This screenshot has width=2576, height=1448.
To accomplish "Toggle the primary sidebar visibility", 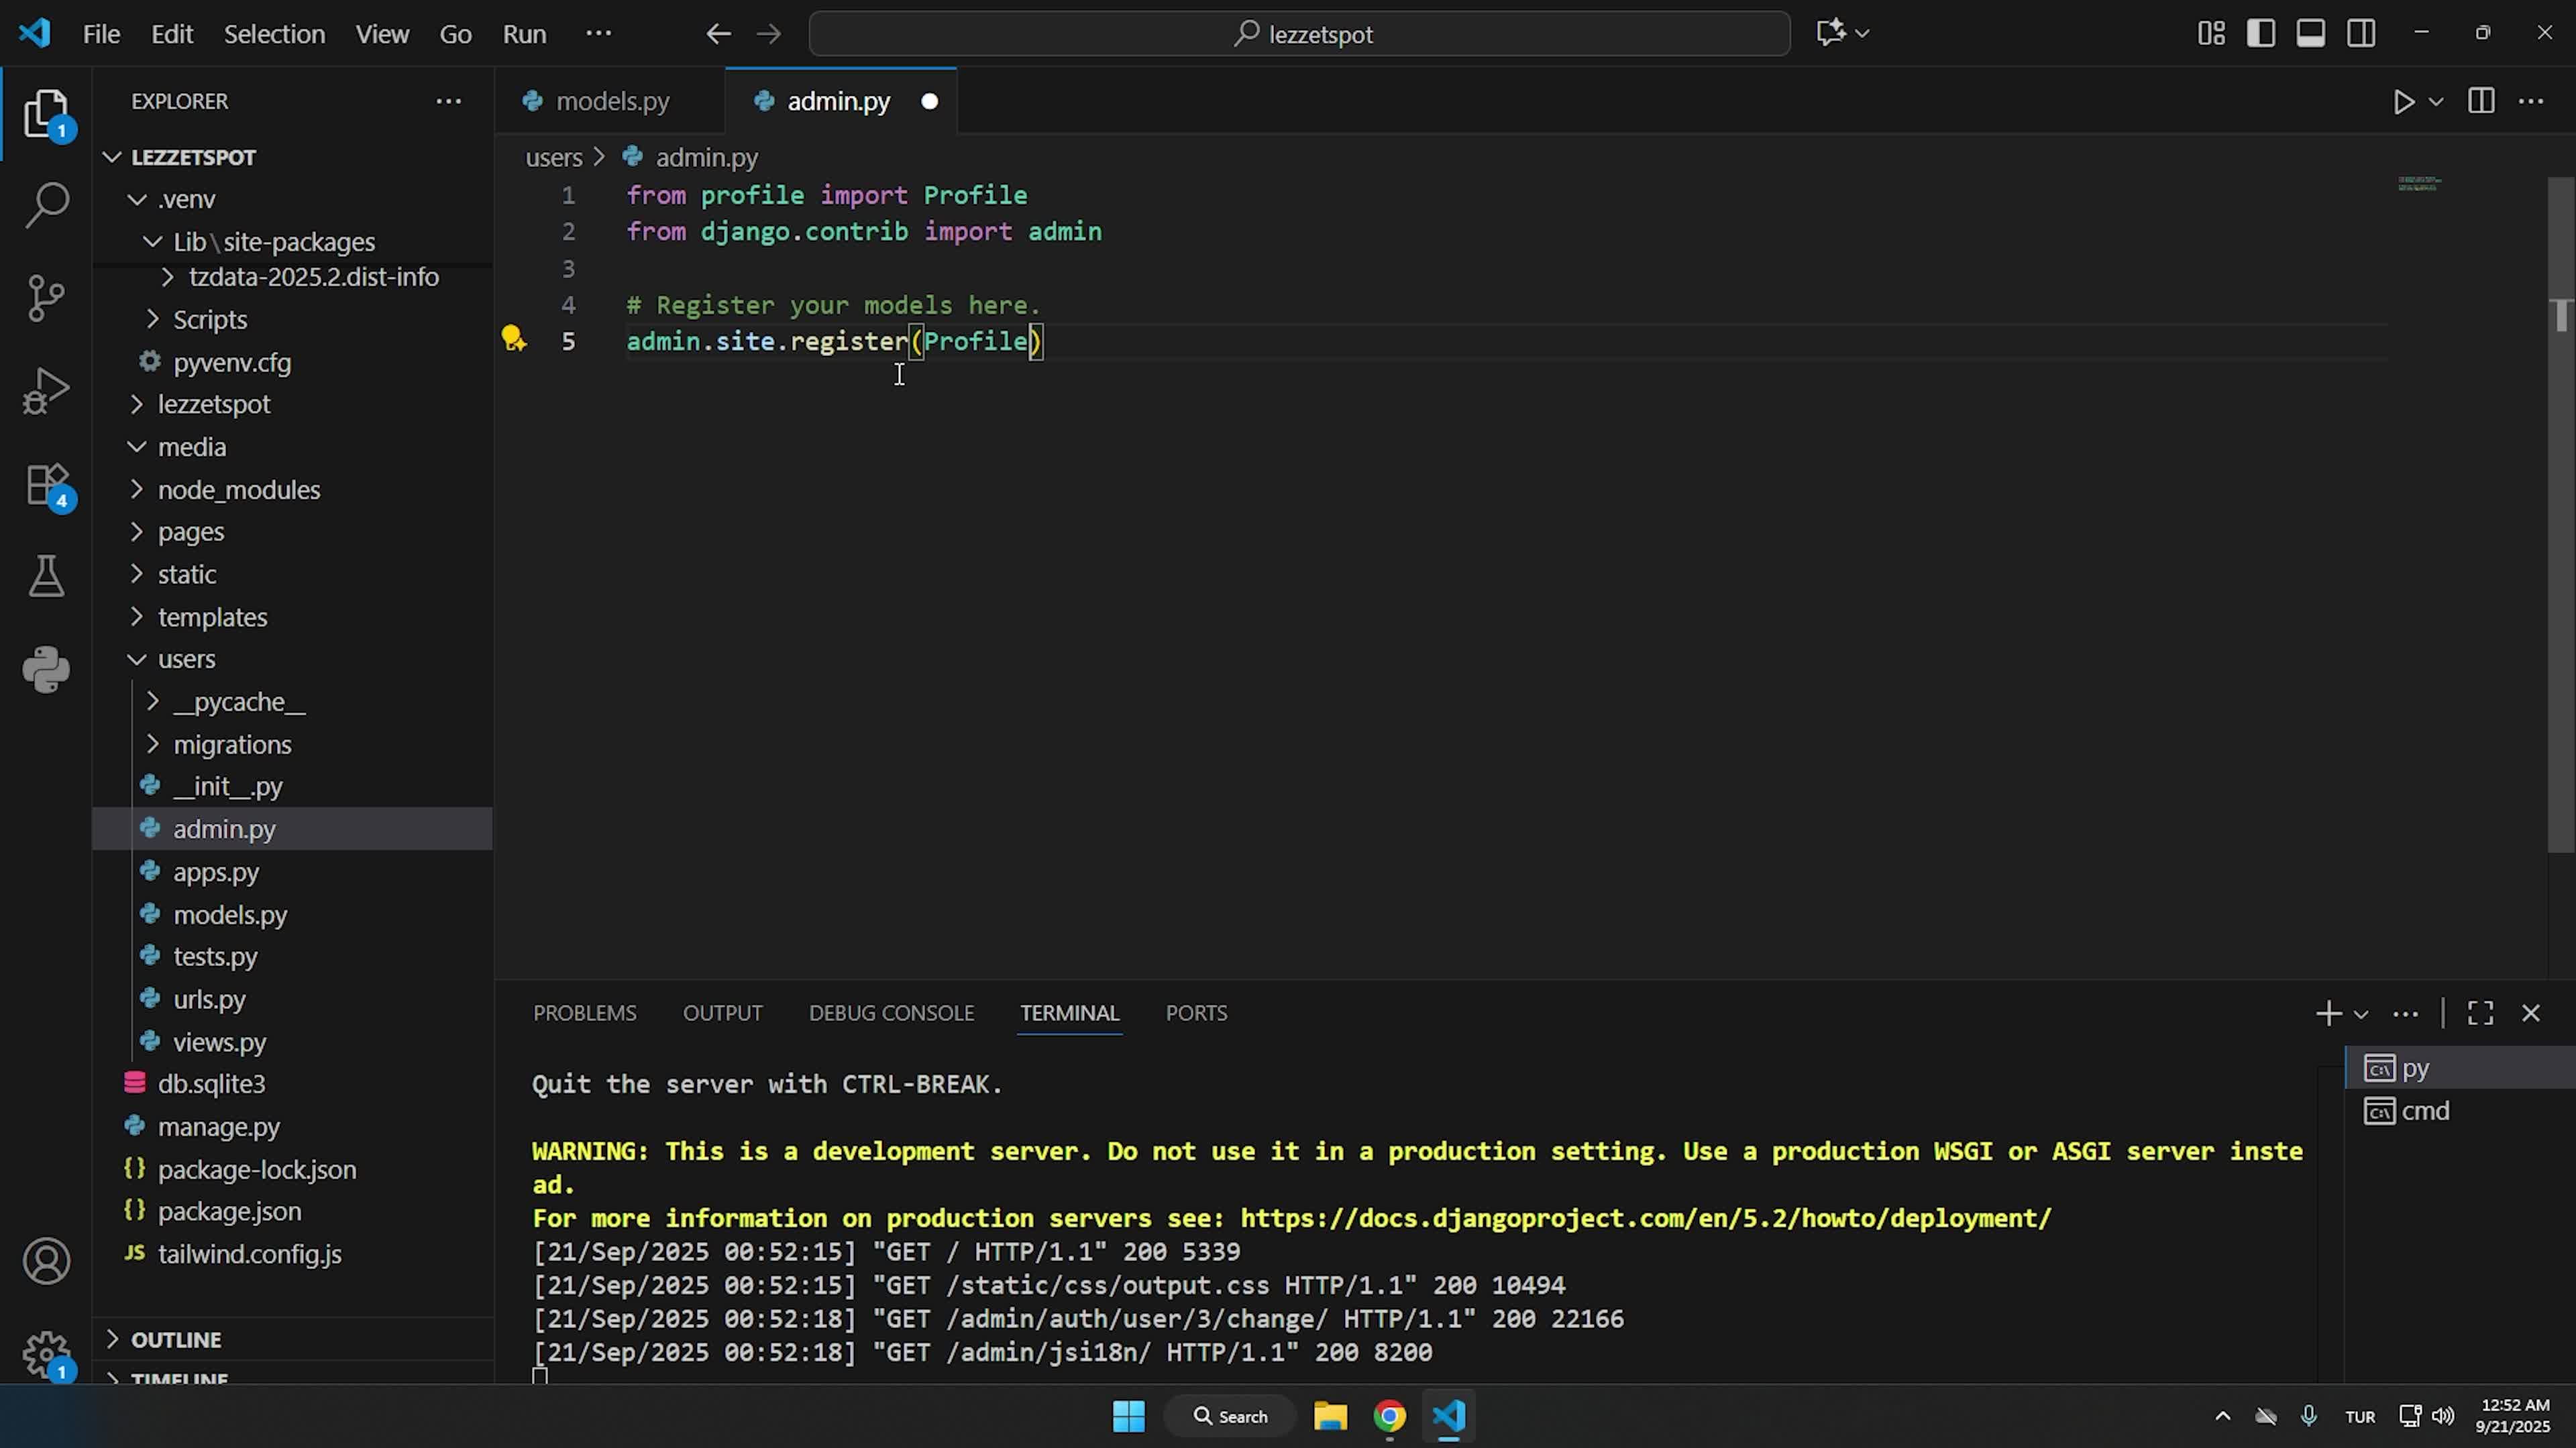I will [x=2261, y=34].
